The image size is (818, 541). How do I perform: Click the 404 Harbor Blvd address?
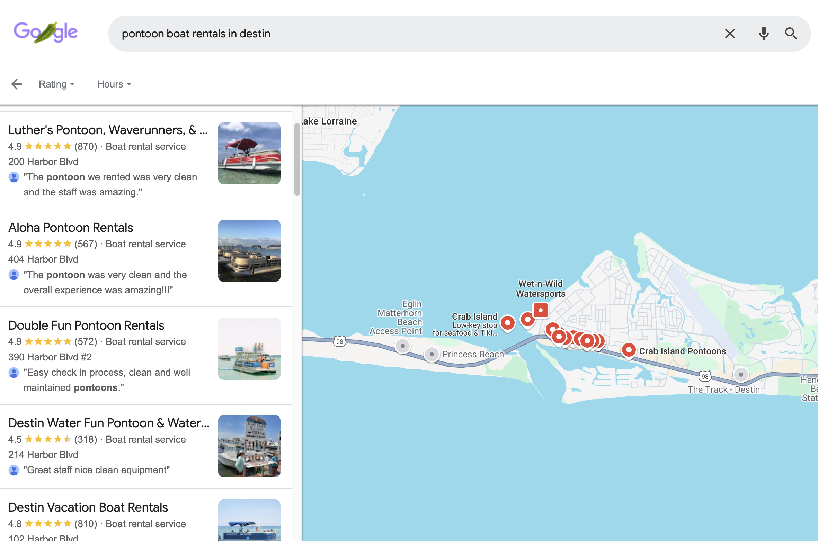point(43,259)
